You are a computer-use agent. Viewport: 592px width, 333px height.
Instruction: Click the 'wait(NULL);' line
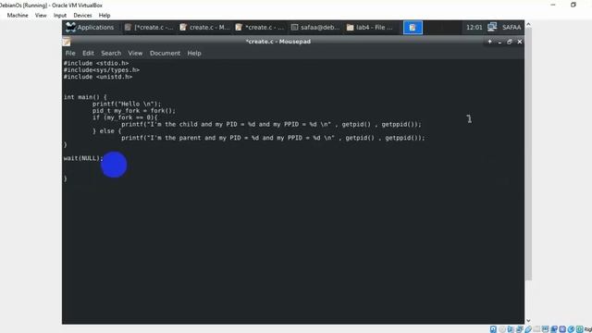pos(83,158)
